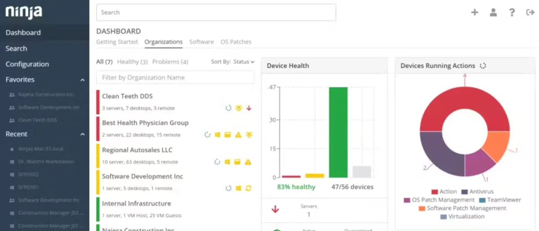Click Best Health Physician Group software patch icon

pyautogui.click(x=228, y=135)
